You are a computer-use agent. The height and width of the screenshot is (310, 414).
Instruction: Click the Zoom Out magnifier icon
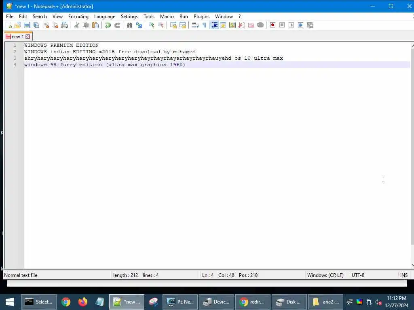point(161,25)
